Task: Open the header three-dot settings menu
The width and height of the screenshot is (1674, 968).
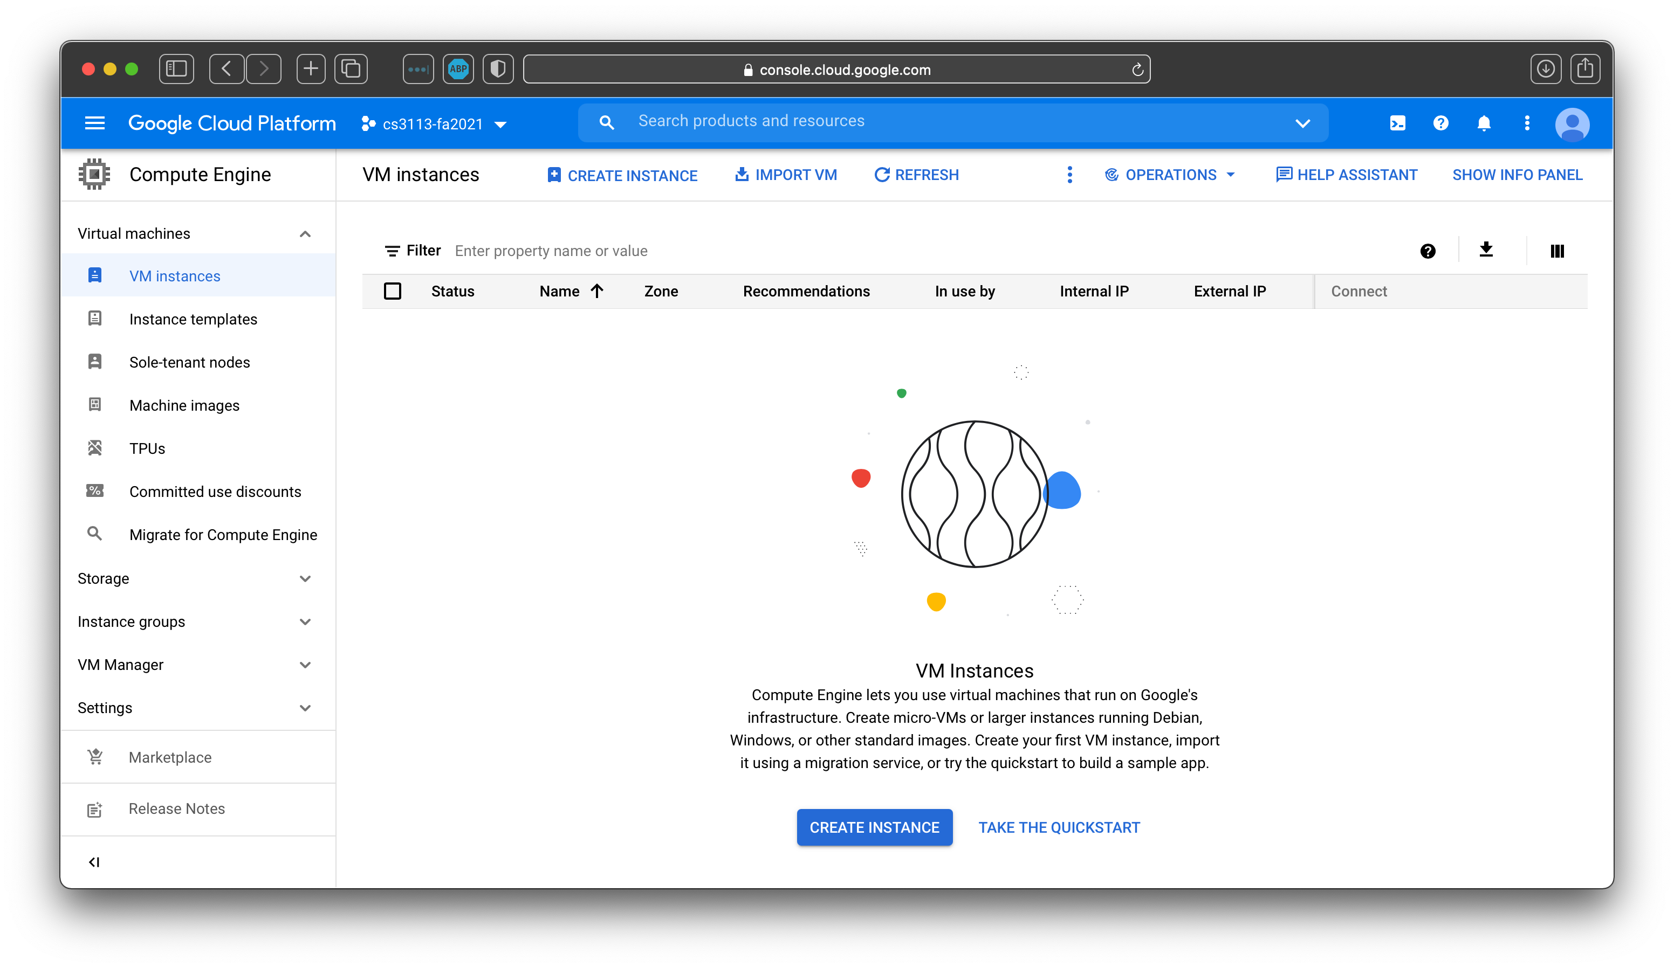Action: coord(1527,123)
